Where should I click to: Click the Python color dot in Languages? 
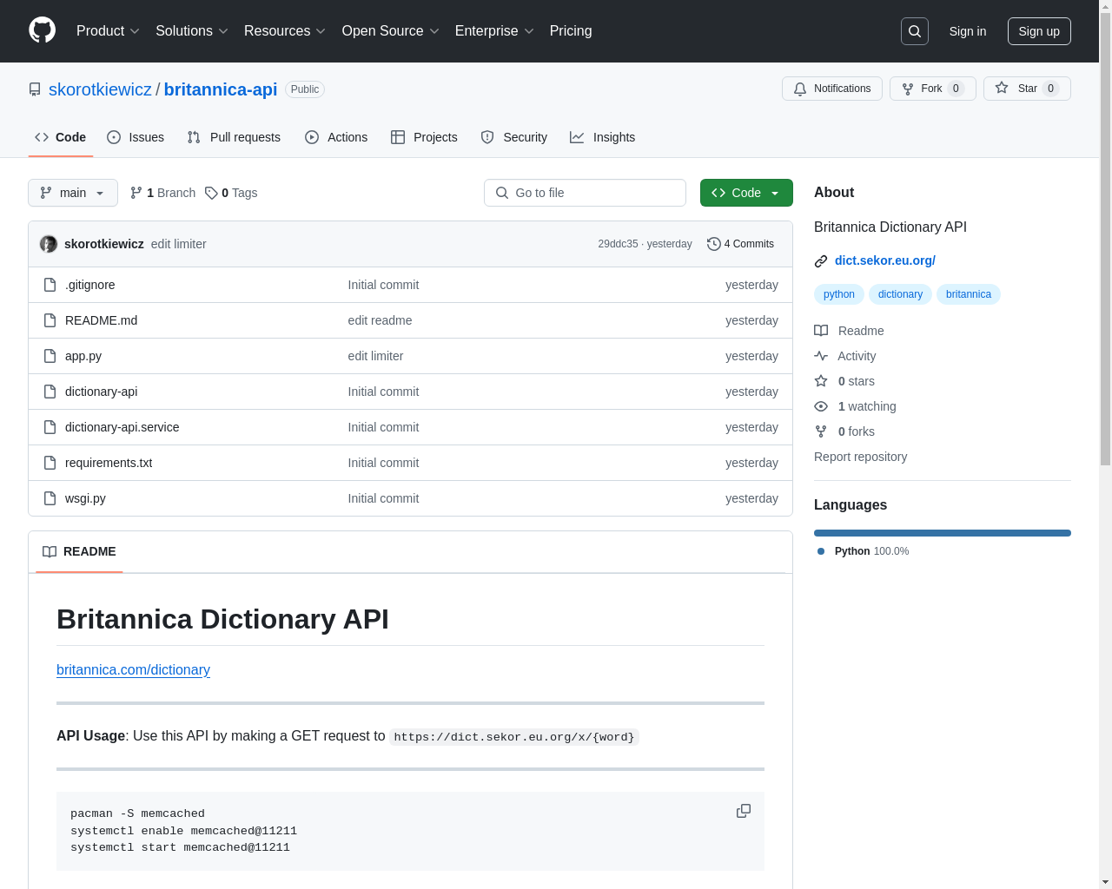click(821, 551)
